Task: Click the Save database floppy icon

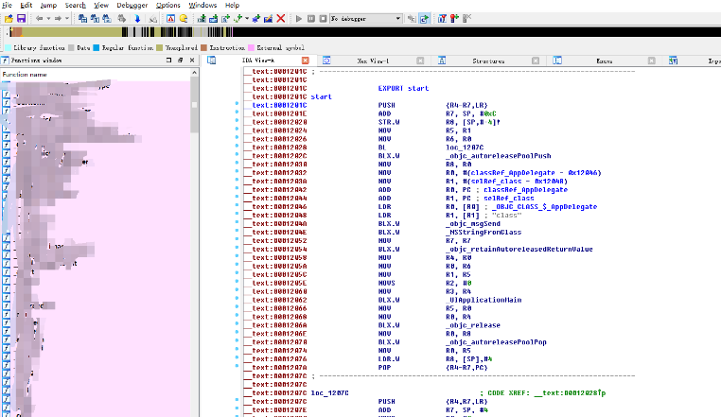Action: (21, 18)
